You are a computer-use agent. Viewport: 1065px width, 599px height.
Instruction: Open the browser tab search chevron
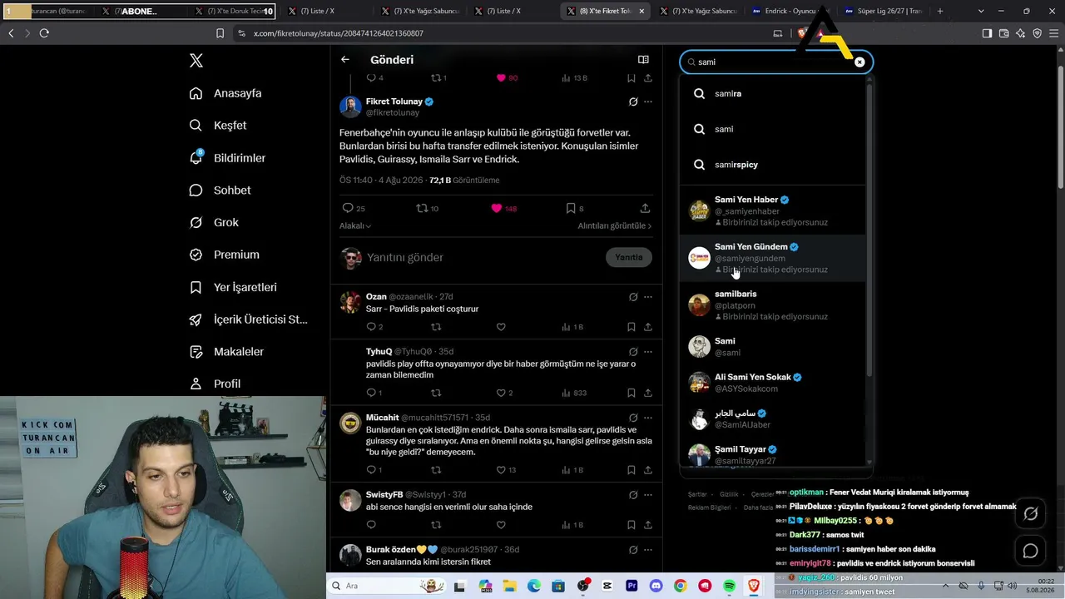(x=982, y=11)
